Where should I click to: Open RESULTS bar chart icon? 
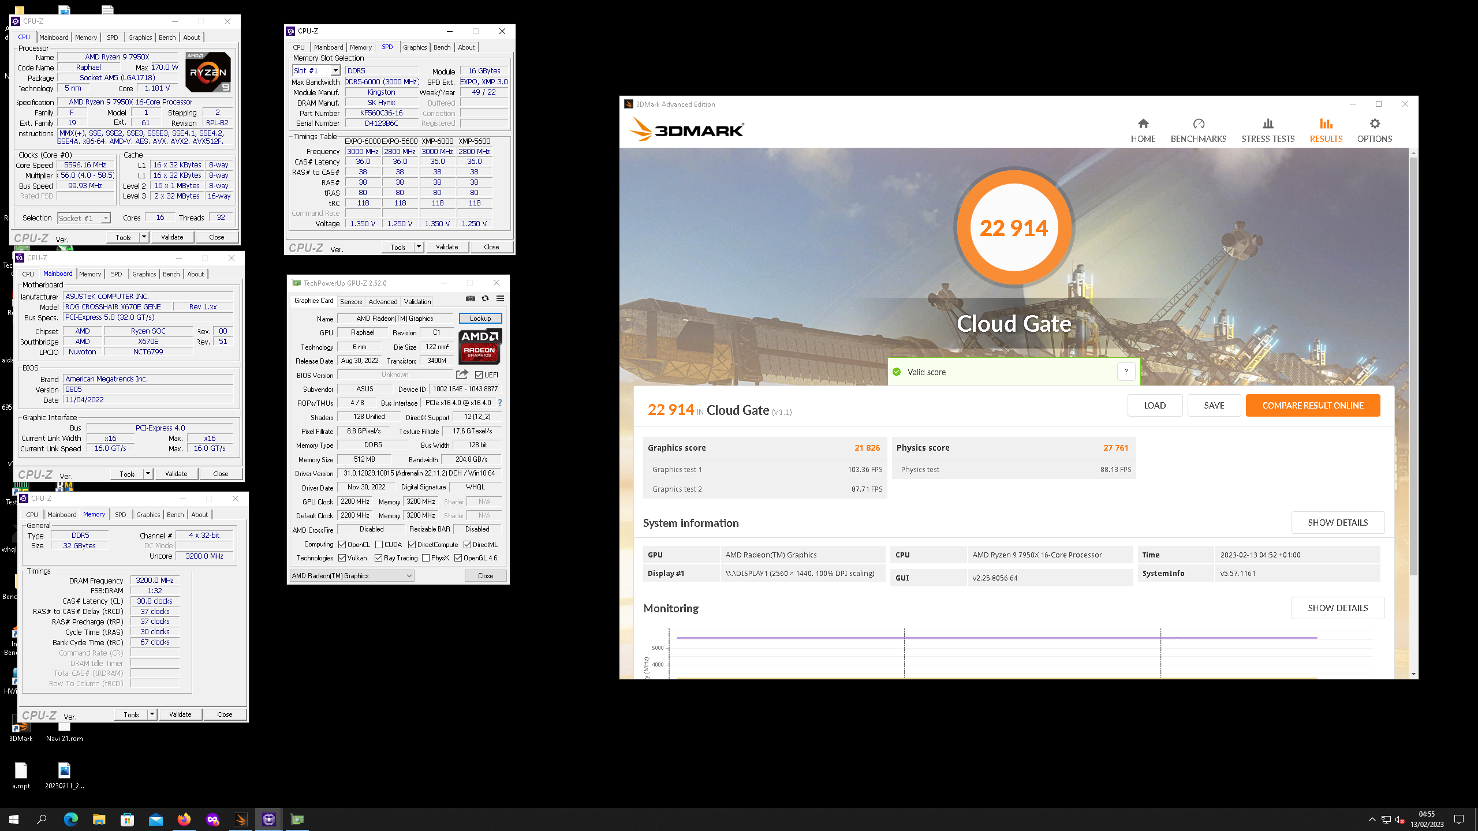click(x=1326, y=123)
